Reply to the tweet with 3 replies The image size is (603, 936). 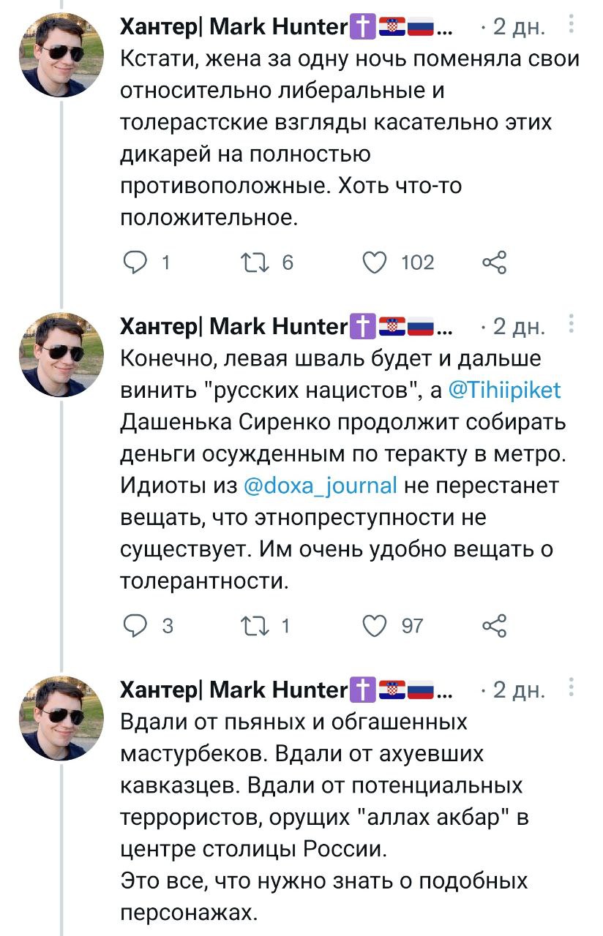134,625
